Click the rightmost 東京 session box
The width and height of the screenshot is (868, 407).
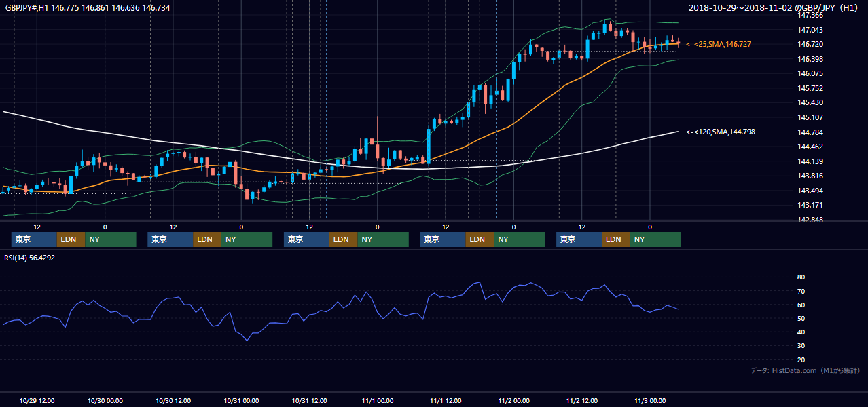click(579, 239)
